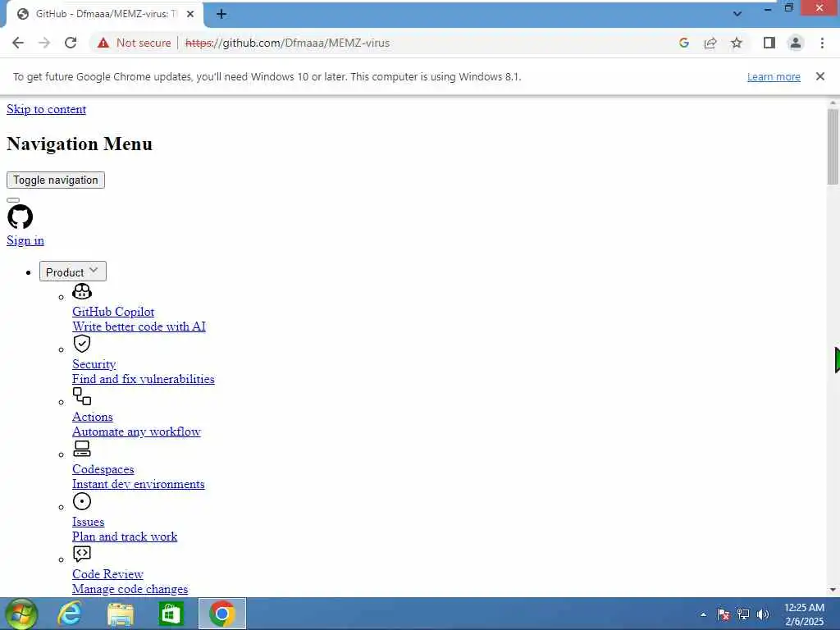
Task: Click the scrollbar up arrow
Action: pyautogui.click(x=833, y=103)
